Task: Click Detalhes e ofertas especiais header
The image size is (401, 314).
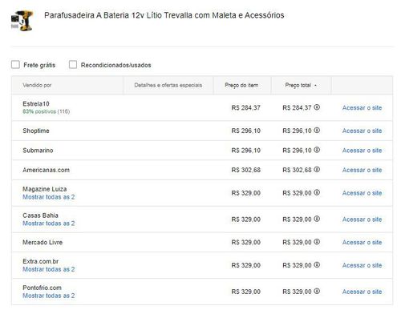Action: click(168, 85)
